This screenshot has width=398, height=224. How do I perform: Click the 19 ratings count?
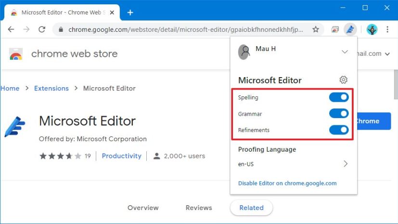coord(88,156)
